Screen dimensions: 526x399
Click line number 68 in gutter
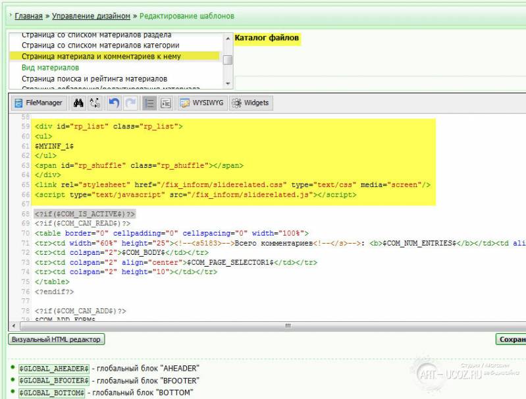pyautogui.click(x=26, y=214)
